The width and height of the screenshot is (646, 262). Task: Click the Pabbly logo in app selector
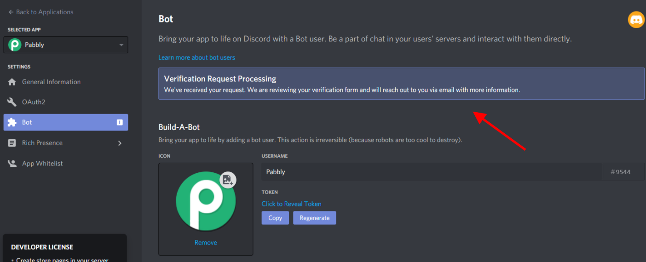[15, 45]
